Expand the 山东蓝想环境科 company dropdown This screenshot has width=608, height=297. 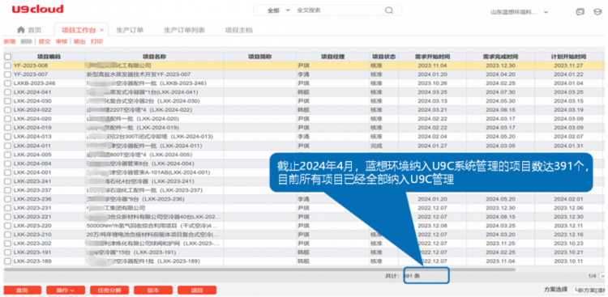click(520, 12)
